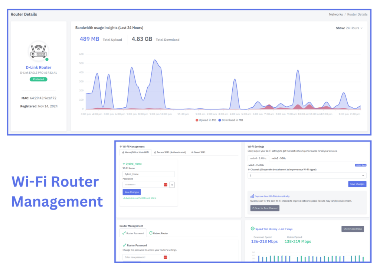Click the D-Link router avatar icon

39,51
